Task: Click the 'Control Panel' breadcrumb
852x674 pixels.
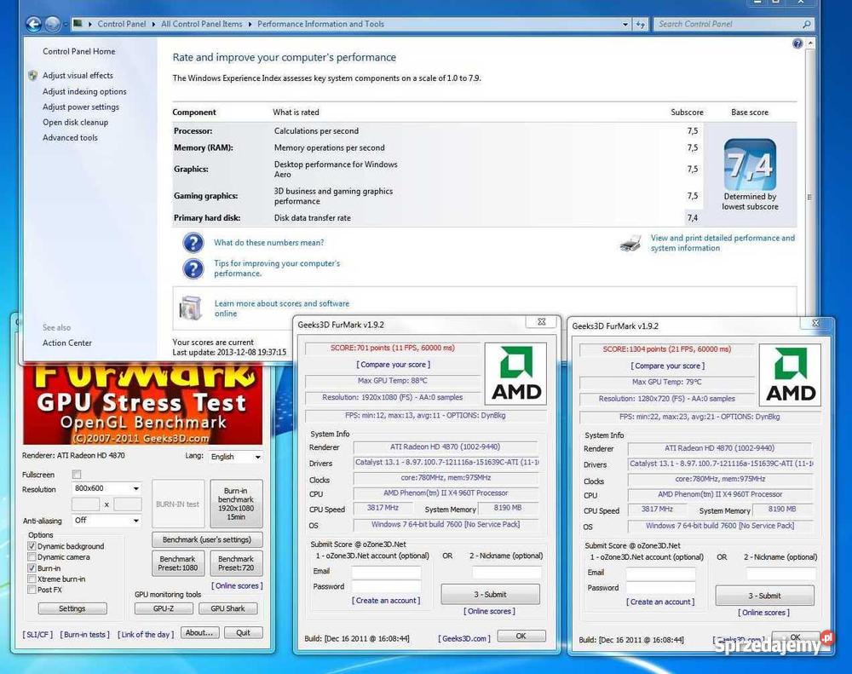Action: pyautogui.click(x=122, y=24)
